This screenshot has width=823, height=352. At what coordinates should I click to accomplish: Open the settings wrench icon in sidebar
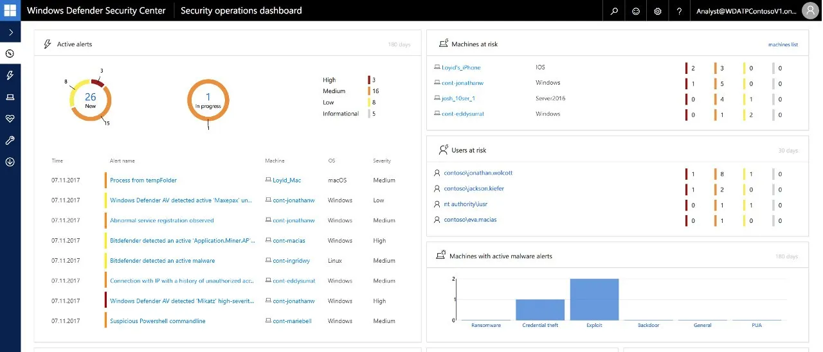[10, 141]
